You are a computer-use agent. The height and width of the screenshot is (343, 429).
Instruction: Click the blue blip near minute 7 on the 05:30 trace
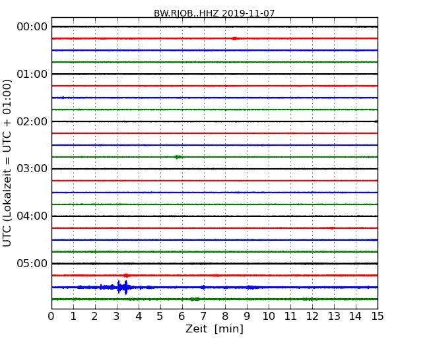click(x=203, y=287)
